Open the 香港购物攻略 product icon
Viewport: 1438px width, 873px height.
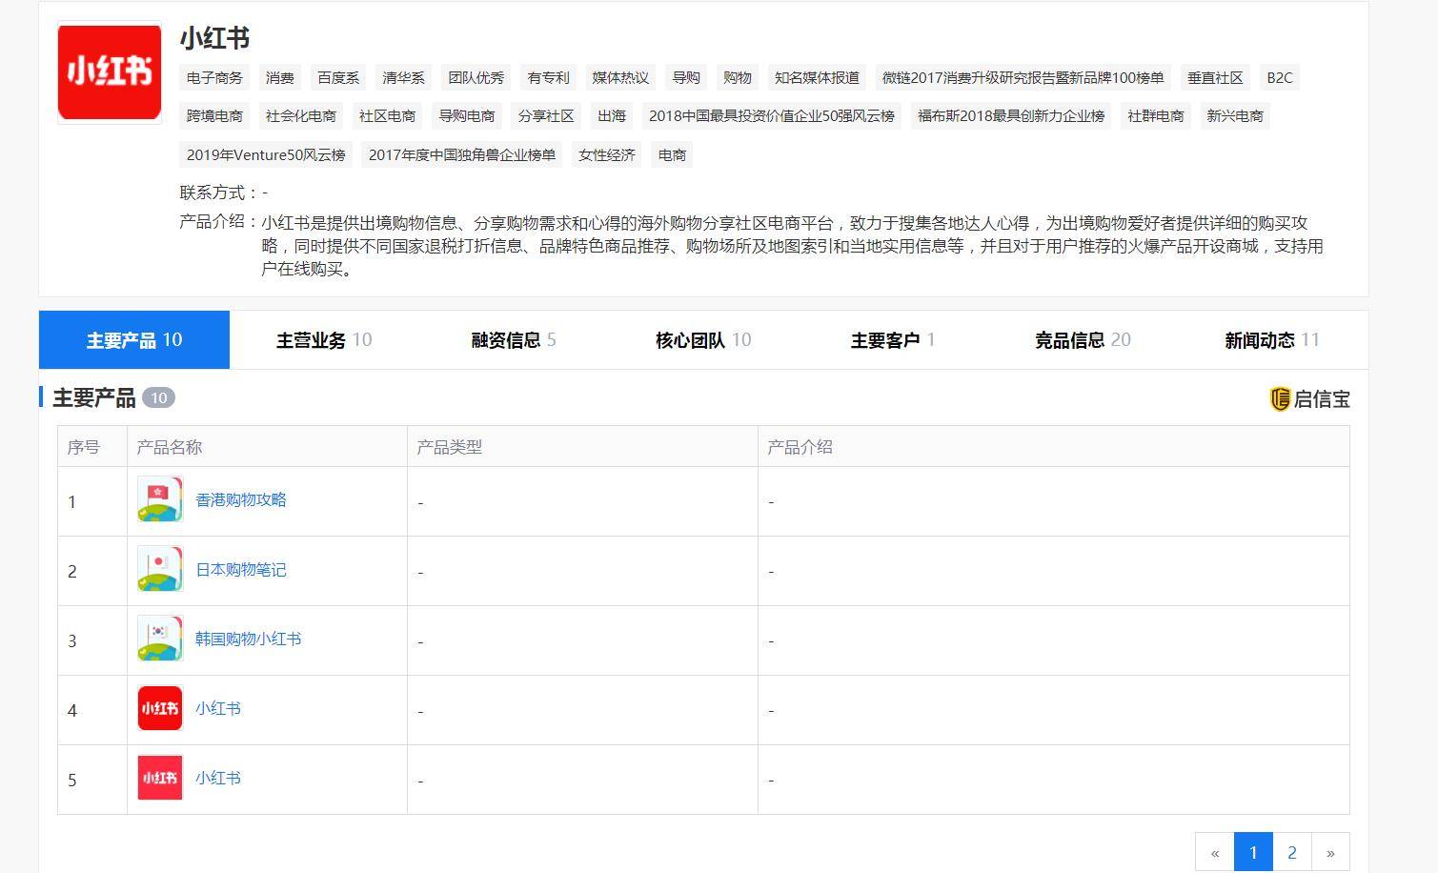coord(160,500)
